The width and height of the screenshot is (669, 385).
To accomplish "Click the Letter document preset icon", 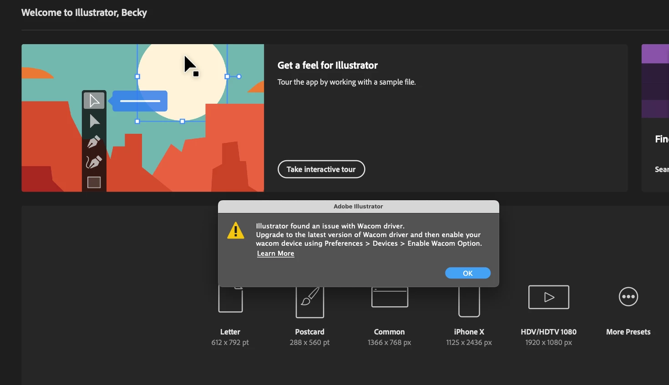I will click(230, 300).
